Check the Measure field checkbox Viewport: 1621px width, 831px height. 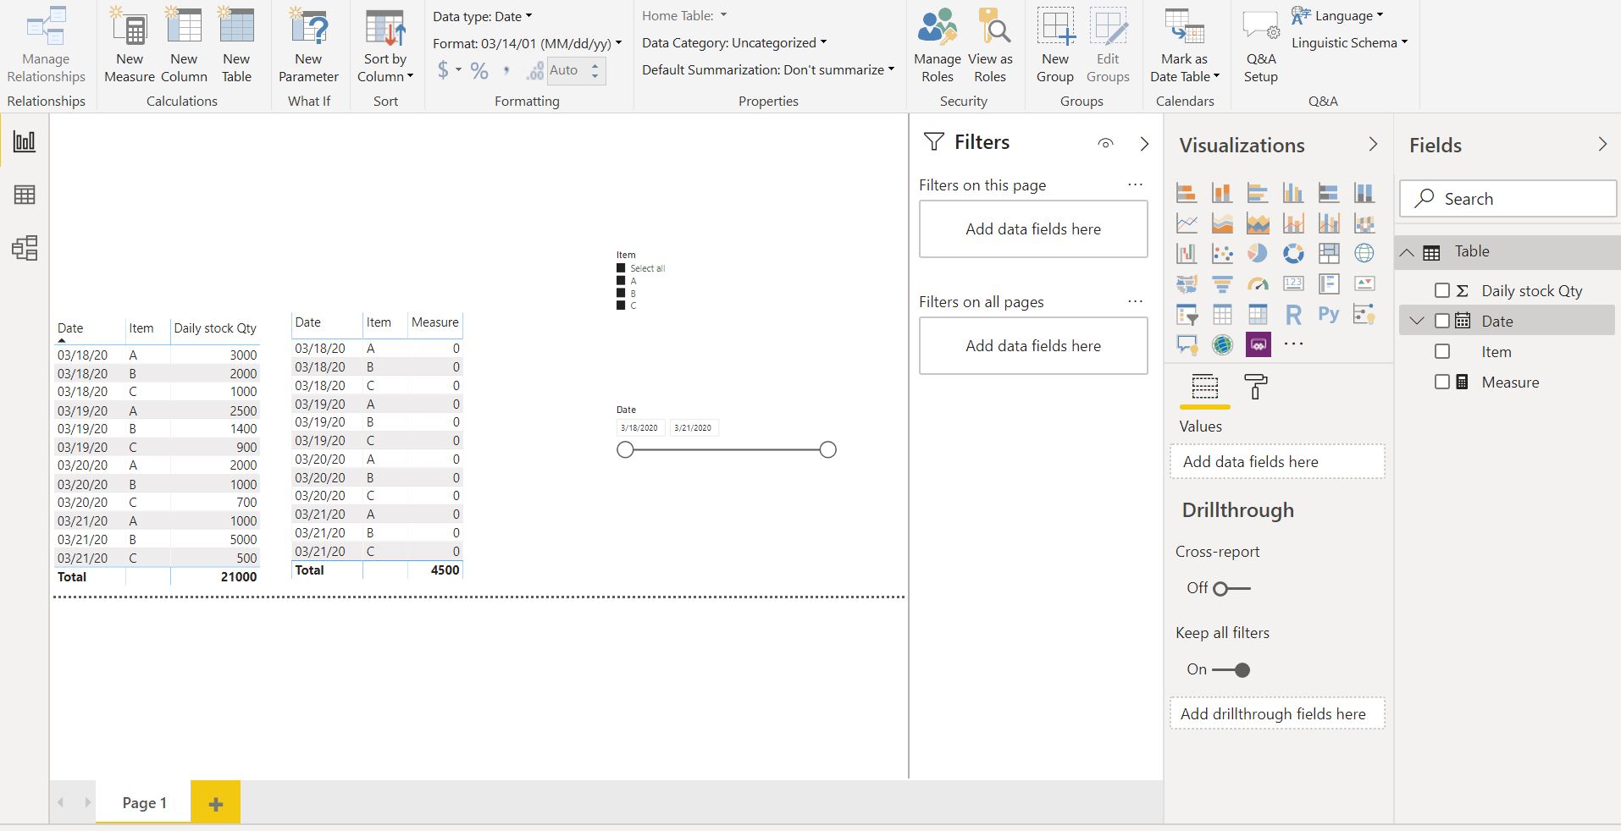click(1442, 382)
